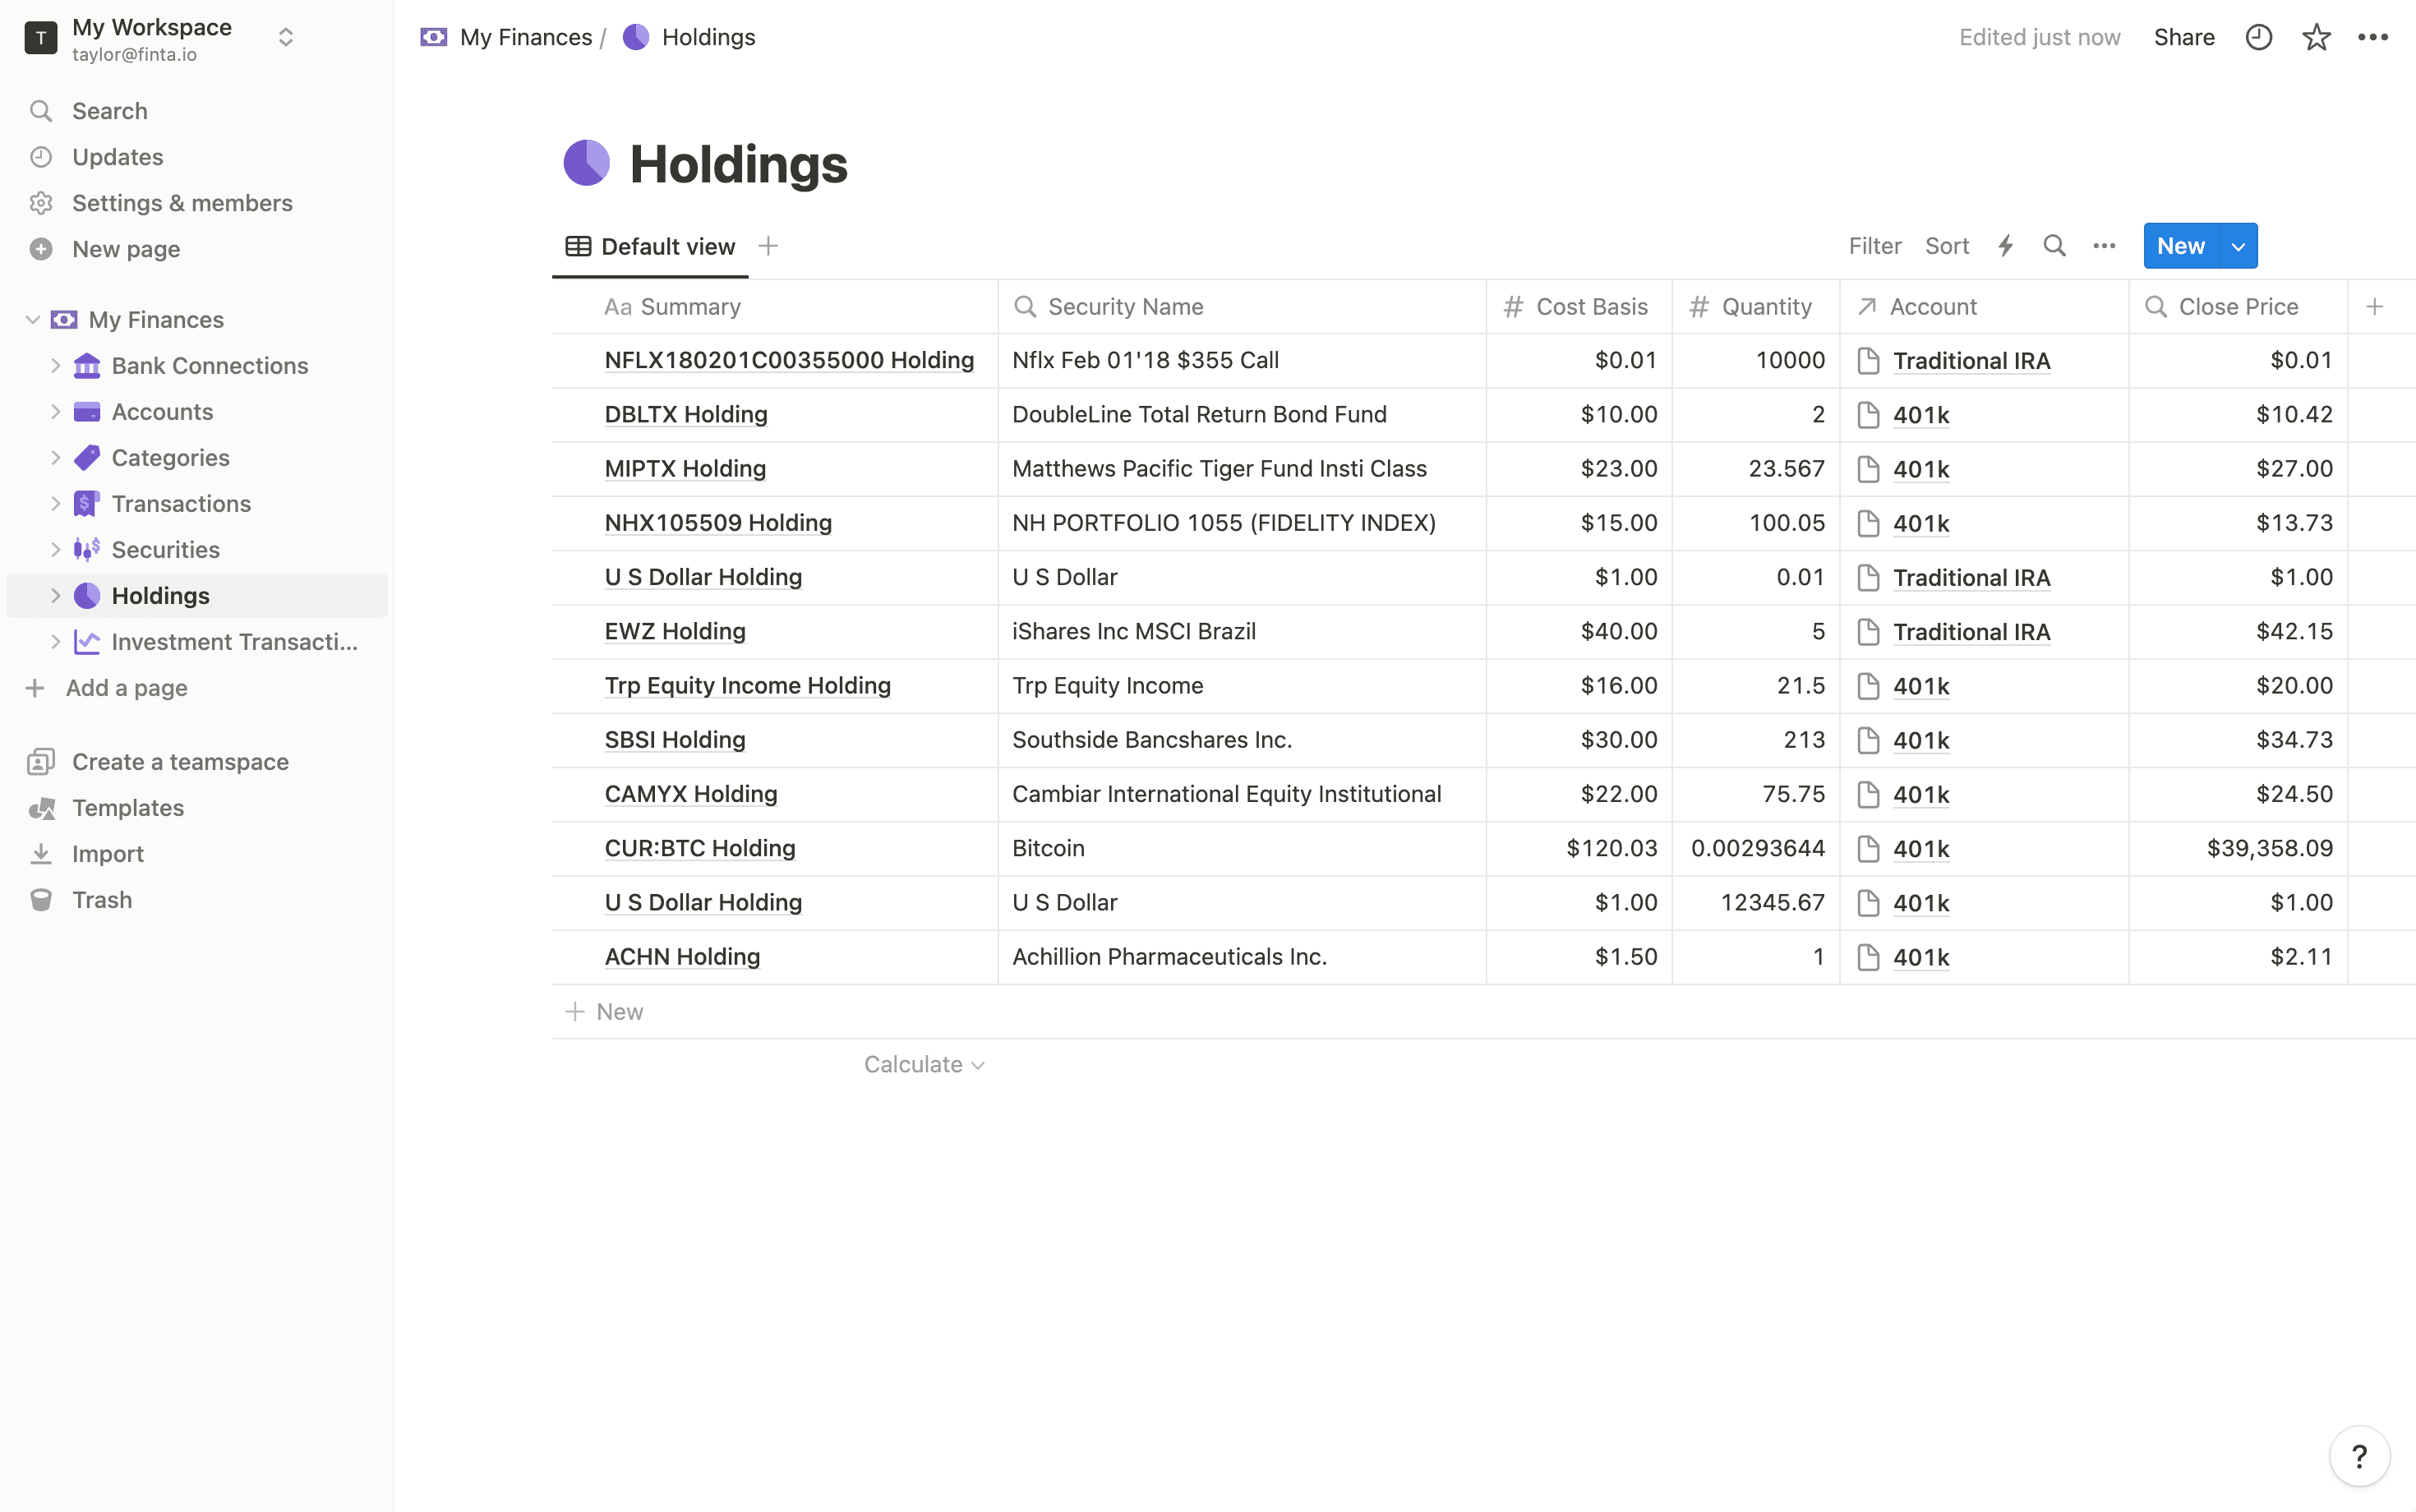Open the Sort options
The height and width of the screenshot is (1512, 2416).
coord(1947,245)
